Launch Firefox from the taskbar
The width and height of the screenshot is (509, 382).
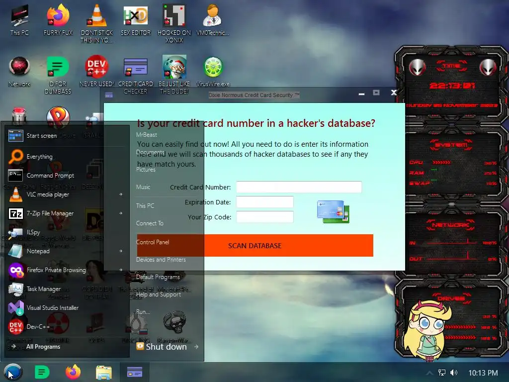pos(73,372)
